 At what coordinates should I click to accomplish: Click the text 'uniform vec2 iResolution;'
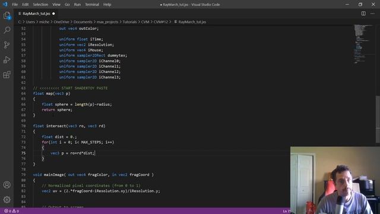pos(86,45)
